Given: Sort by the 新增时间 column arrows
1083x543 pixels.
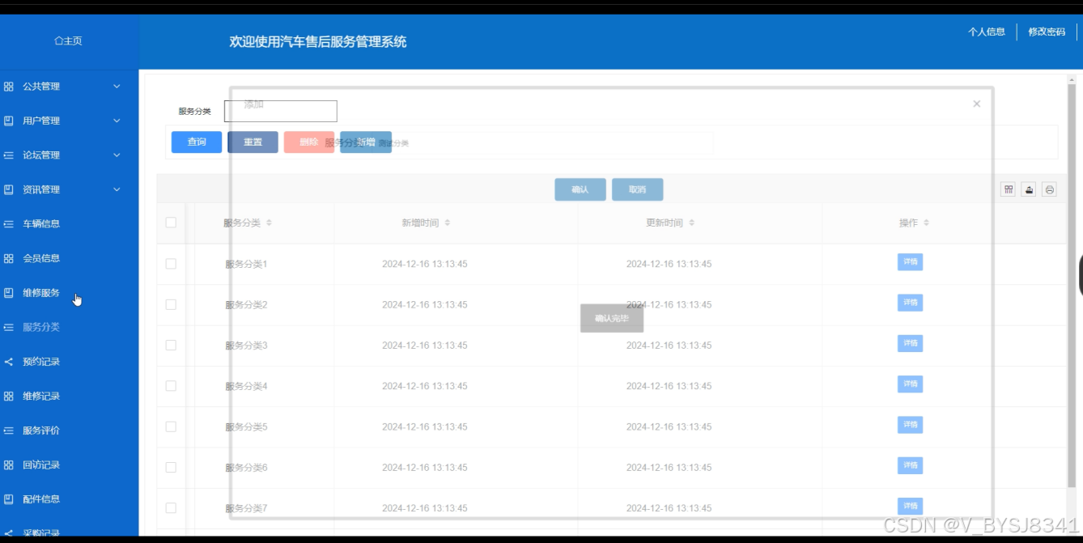Looking at the screenshot, I should click(x=447, y=223).
